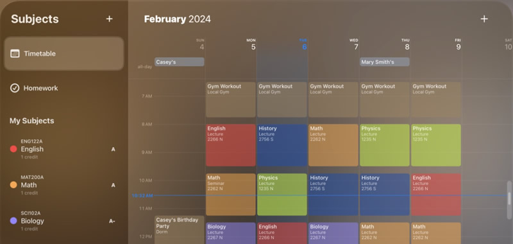Viewport: 513px width, 244px height.
Task: Open Wednesday's Math lecture block
Action: [x=333, y=145]
